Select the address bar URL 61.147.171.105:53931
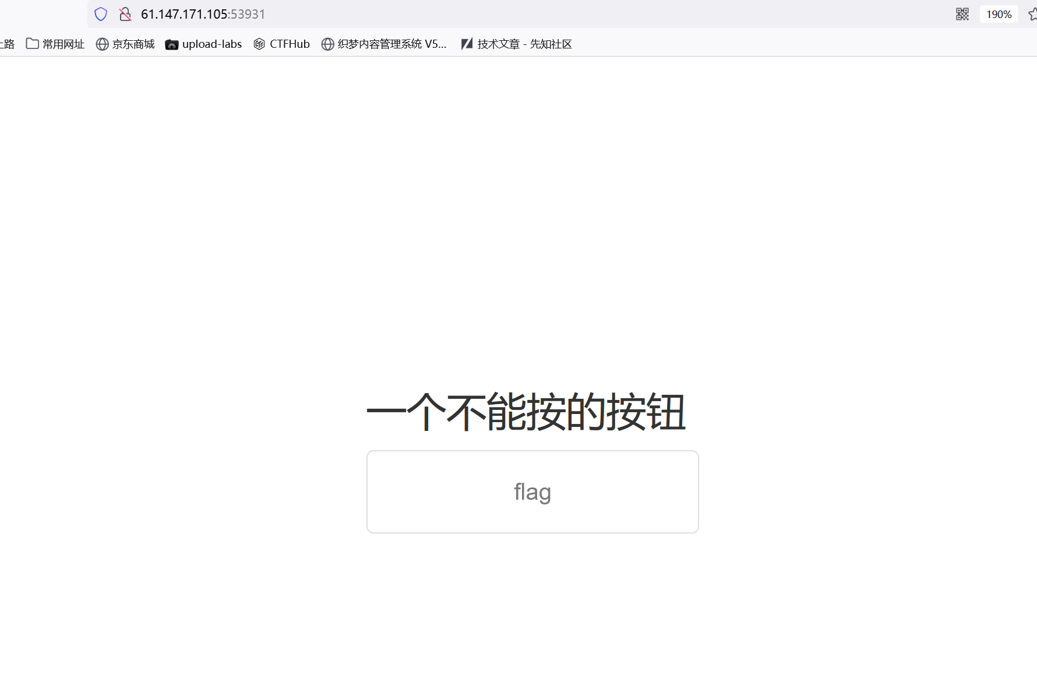 pos(203,14)
